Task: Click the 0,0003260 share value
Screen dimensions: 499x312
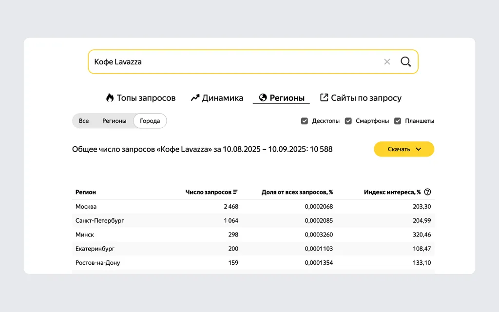Action: (x=319, y=234)
